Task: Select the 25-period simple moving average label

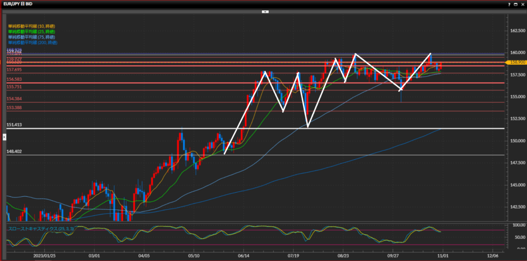Action: [31, 31]
